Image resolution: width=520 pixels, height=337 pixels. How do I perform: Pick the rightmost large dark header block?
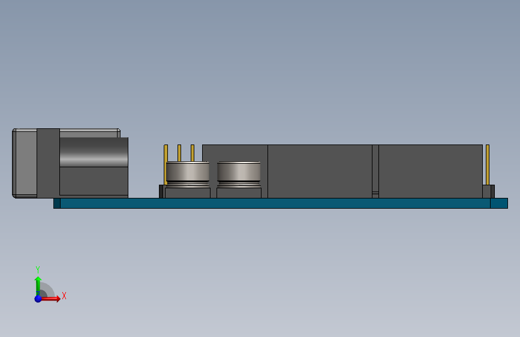[431, 171]
